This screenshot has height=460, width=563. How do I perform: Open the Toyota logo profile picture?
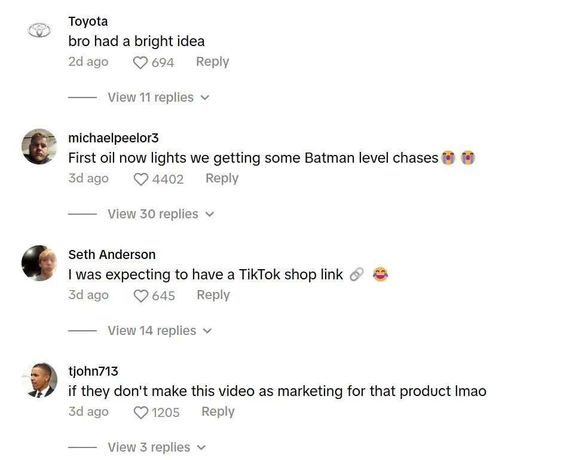pyautogui.click(x=39, y=30)
